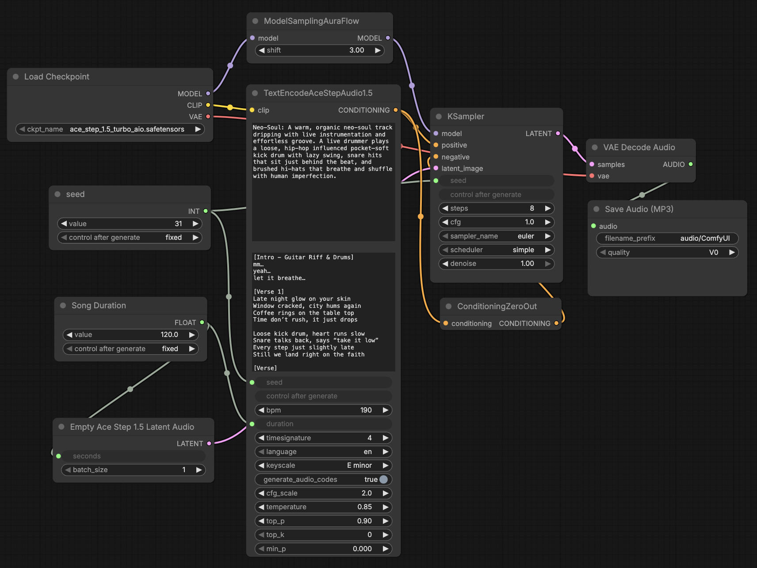This screenshot has height=568, width=757.
Task: Click the FLOAT output of Song Duration node
Action: click(x=202, y=322)
